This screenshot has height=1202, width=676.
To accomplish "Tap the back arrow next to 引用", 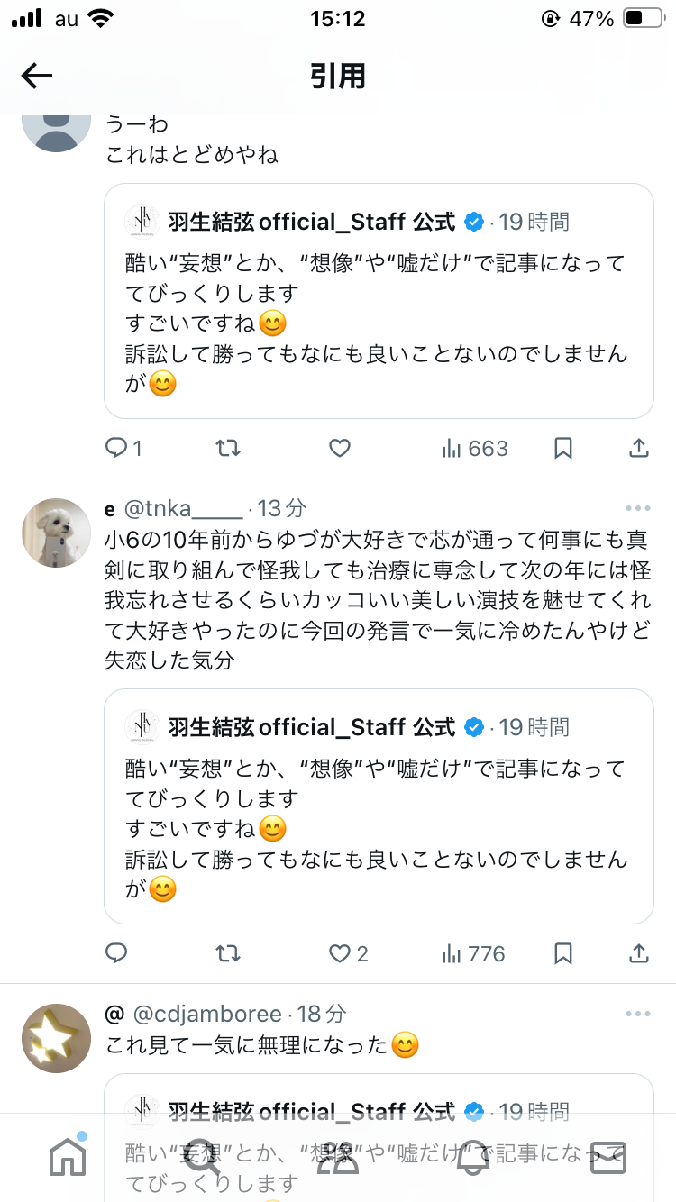I will 37,76.
